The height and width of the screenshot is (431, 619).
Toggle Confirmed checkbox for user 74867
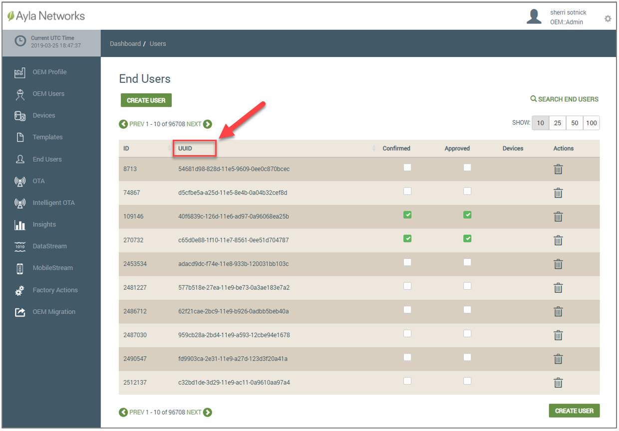407,191
